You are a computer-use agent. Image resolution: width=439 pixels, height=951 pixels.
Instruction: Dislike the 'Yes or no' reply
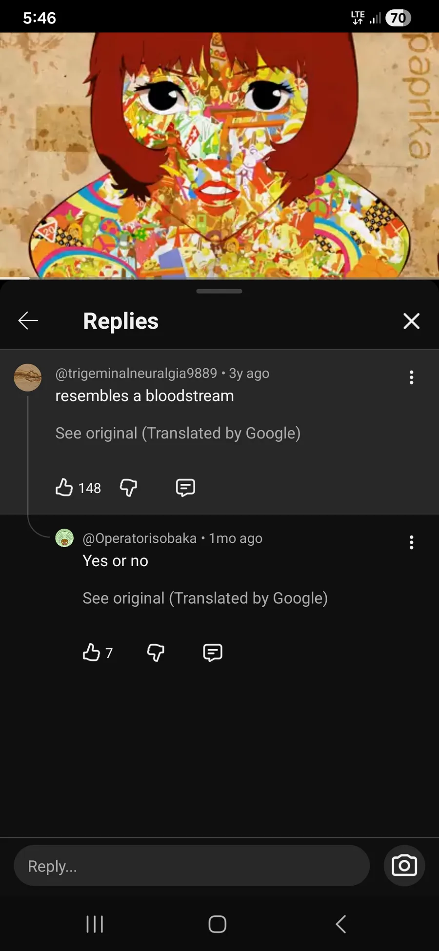(156, 652)
